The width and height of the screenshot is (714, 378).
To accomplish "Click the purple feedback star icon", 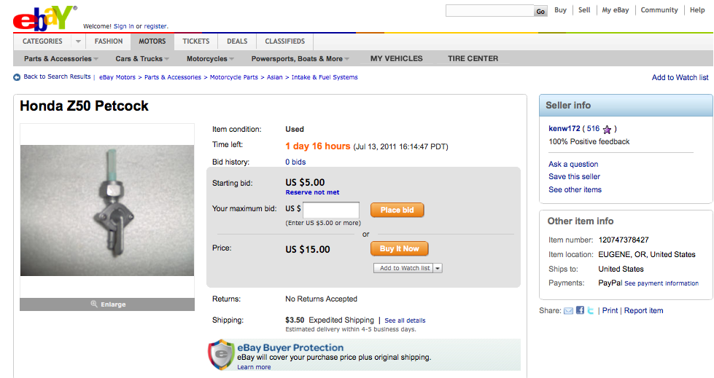I will [x=607, y=130].
